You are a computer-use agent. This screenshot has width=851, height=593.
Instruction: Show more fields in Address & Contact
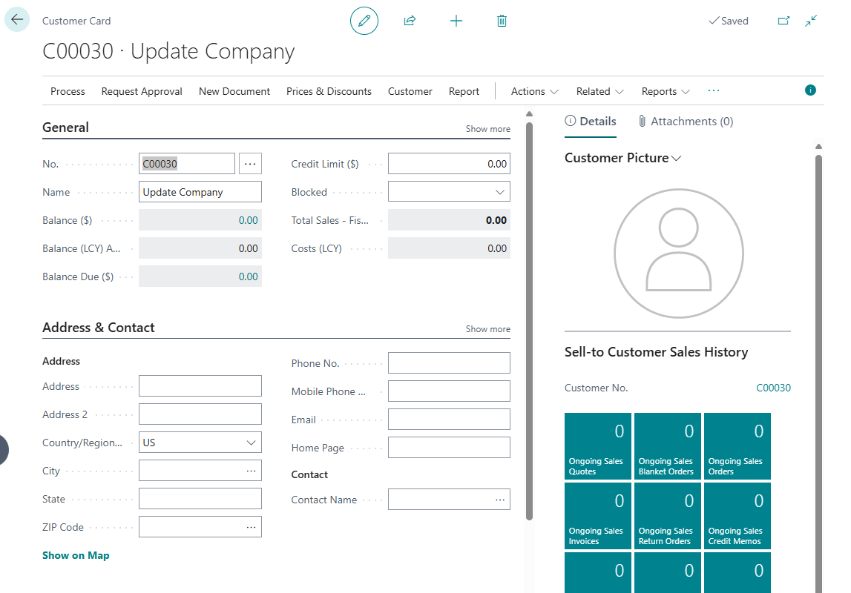click(488, 329)
